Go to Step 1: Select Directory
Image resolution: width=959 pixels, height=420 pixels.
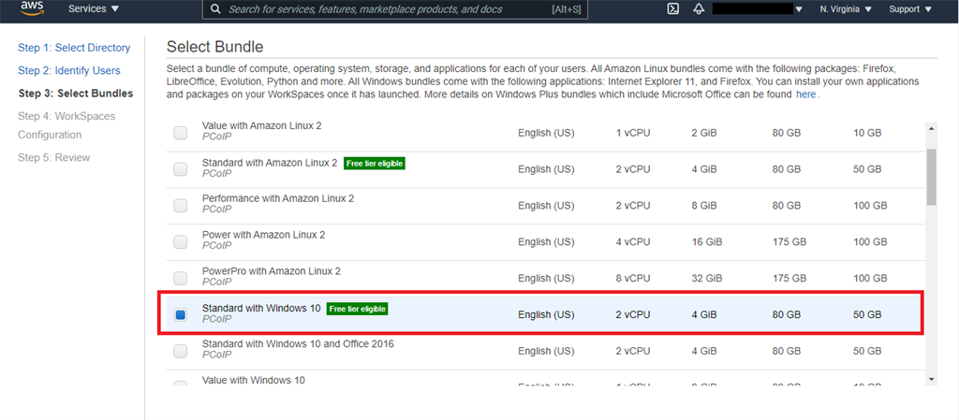74,48
